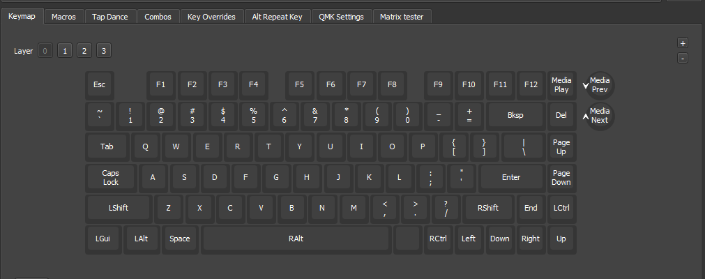Switch to layer 3
This screenshot has width=705, height=279.
click(103, 51)
